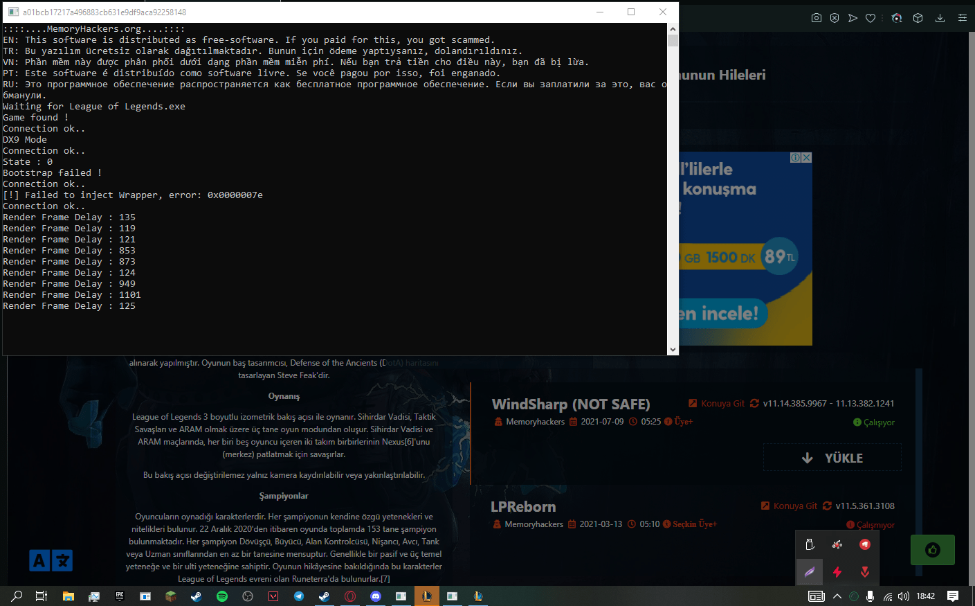Click the 'hemen incele!' ad button

[723, 314]
